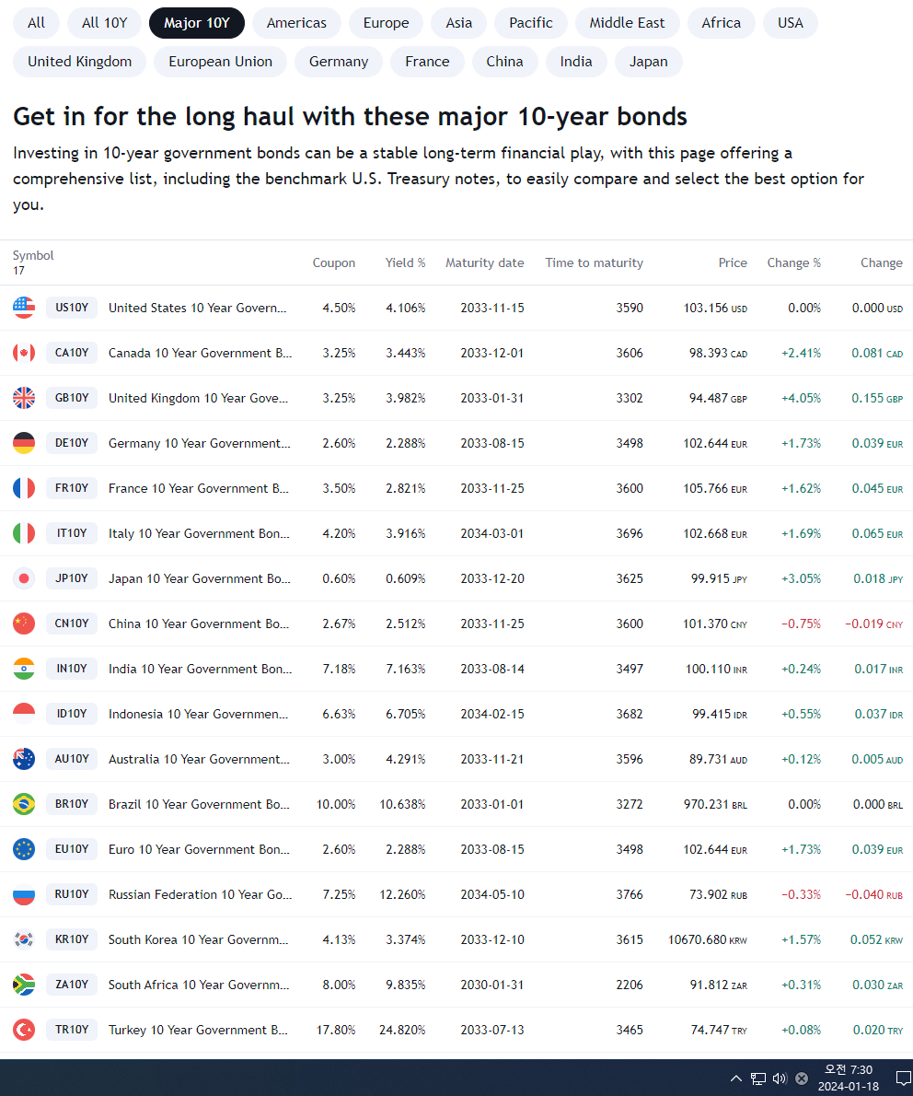Viewport: 913px width, 1096px height.
Task: Click the Russian Federation flag icon
Action: (x=24, y=894)
